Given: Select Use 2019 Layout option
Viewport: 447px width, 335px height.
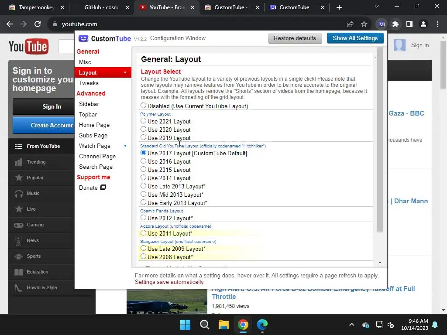Looking at the screenshot, I should click(x=143, y=137).
